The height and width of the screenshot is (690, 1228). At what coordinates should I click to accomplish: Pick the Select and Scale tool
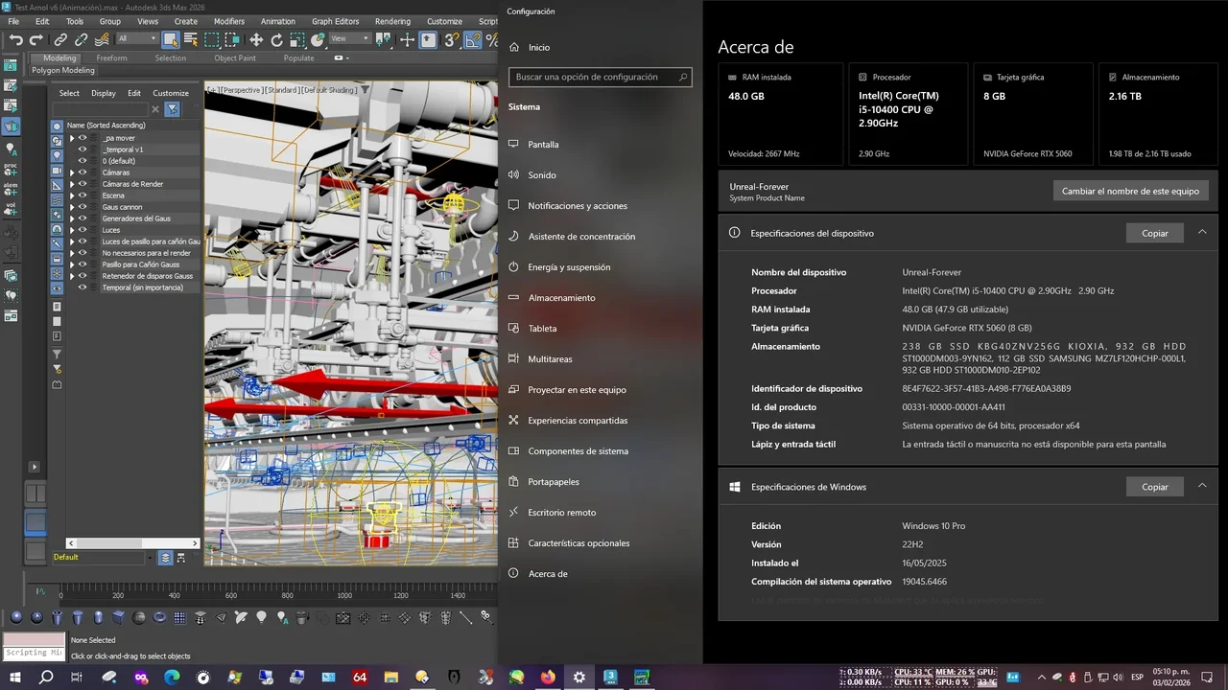click(297, 39)
